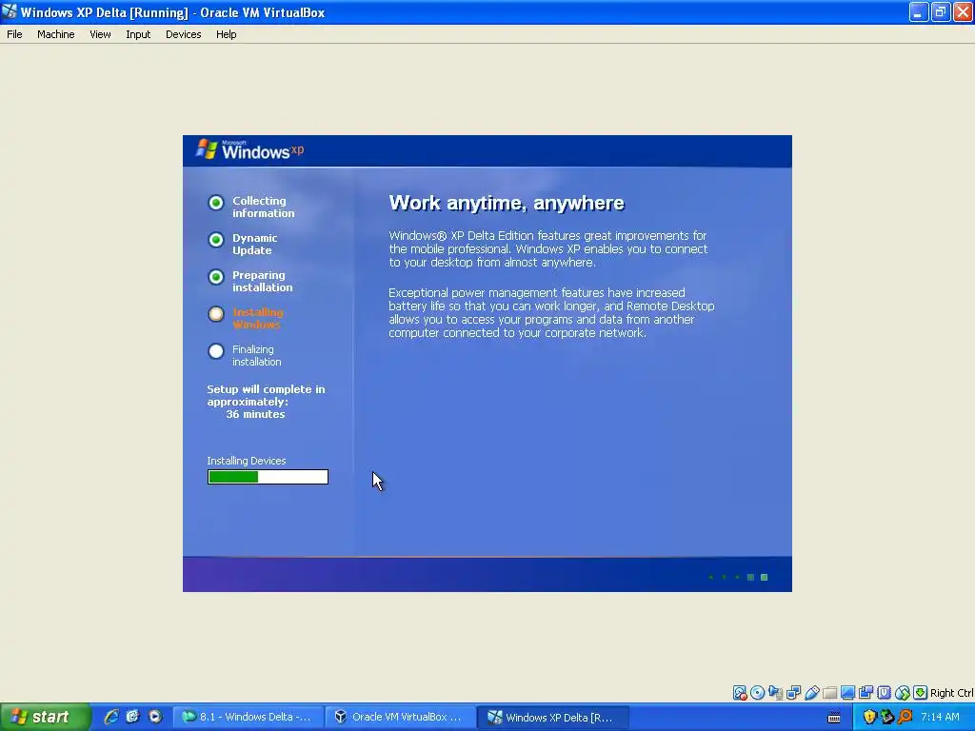Viewport: 975px width, 731px height.
Task: Click the Setup will complete in approximately text
Action: point(266,395)
